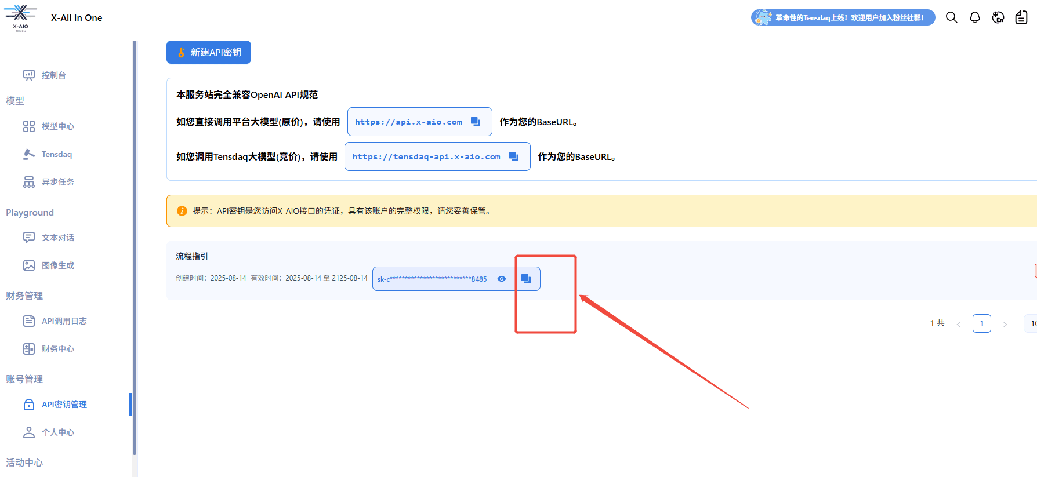Go to next page in pagination
This screenshot has height=477, width=1037.
tap(1005, 324)
